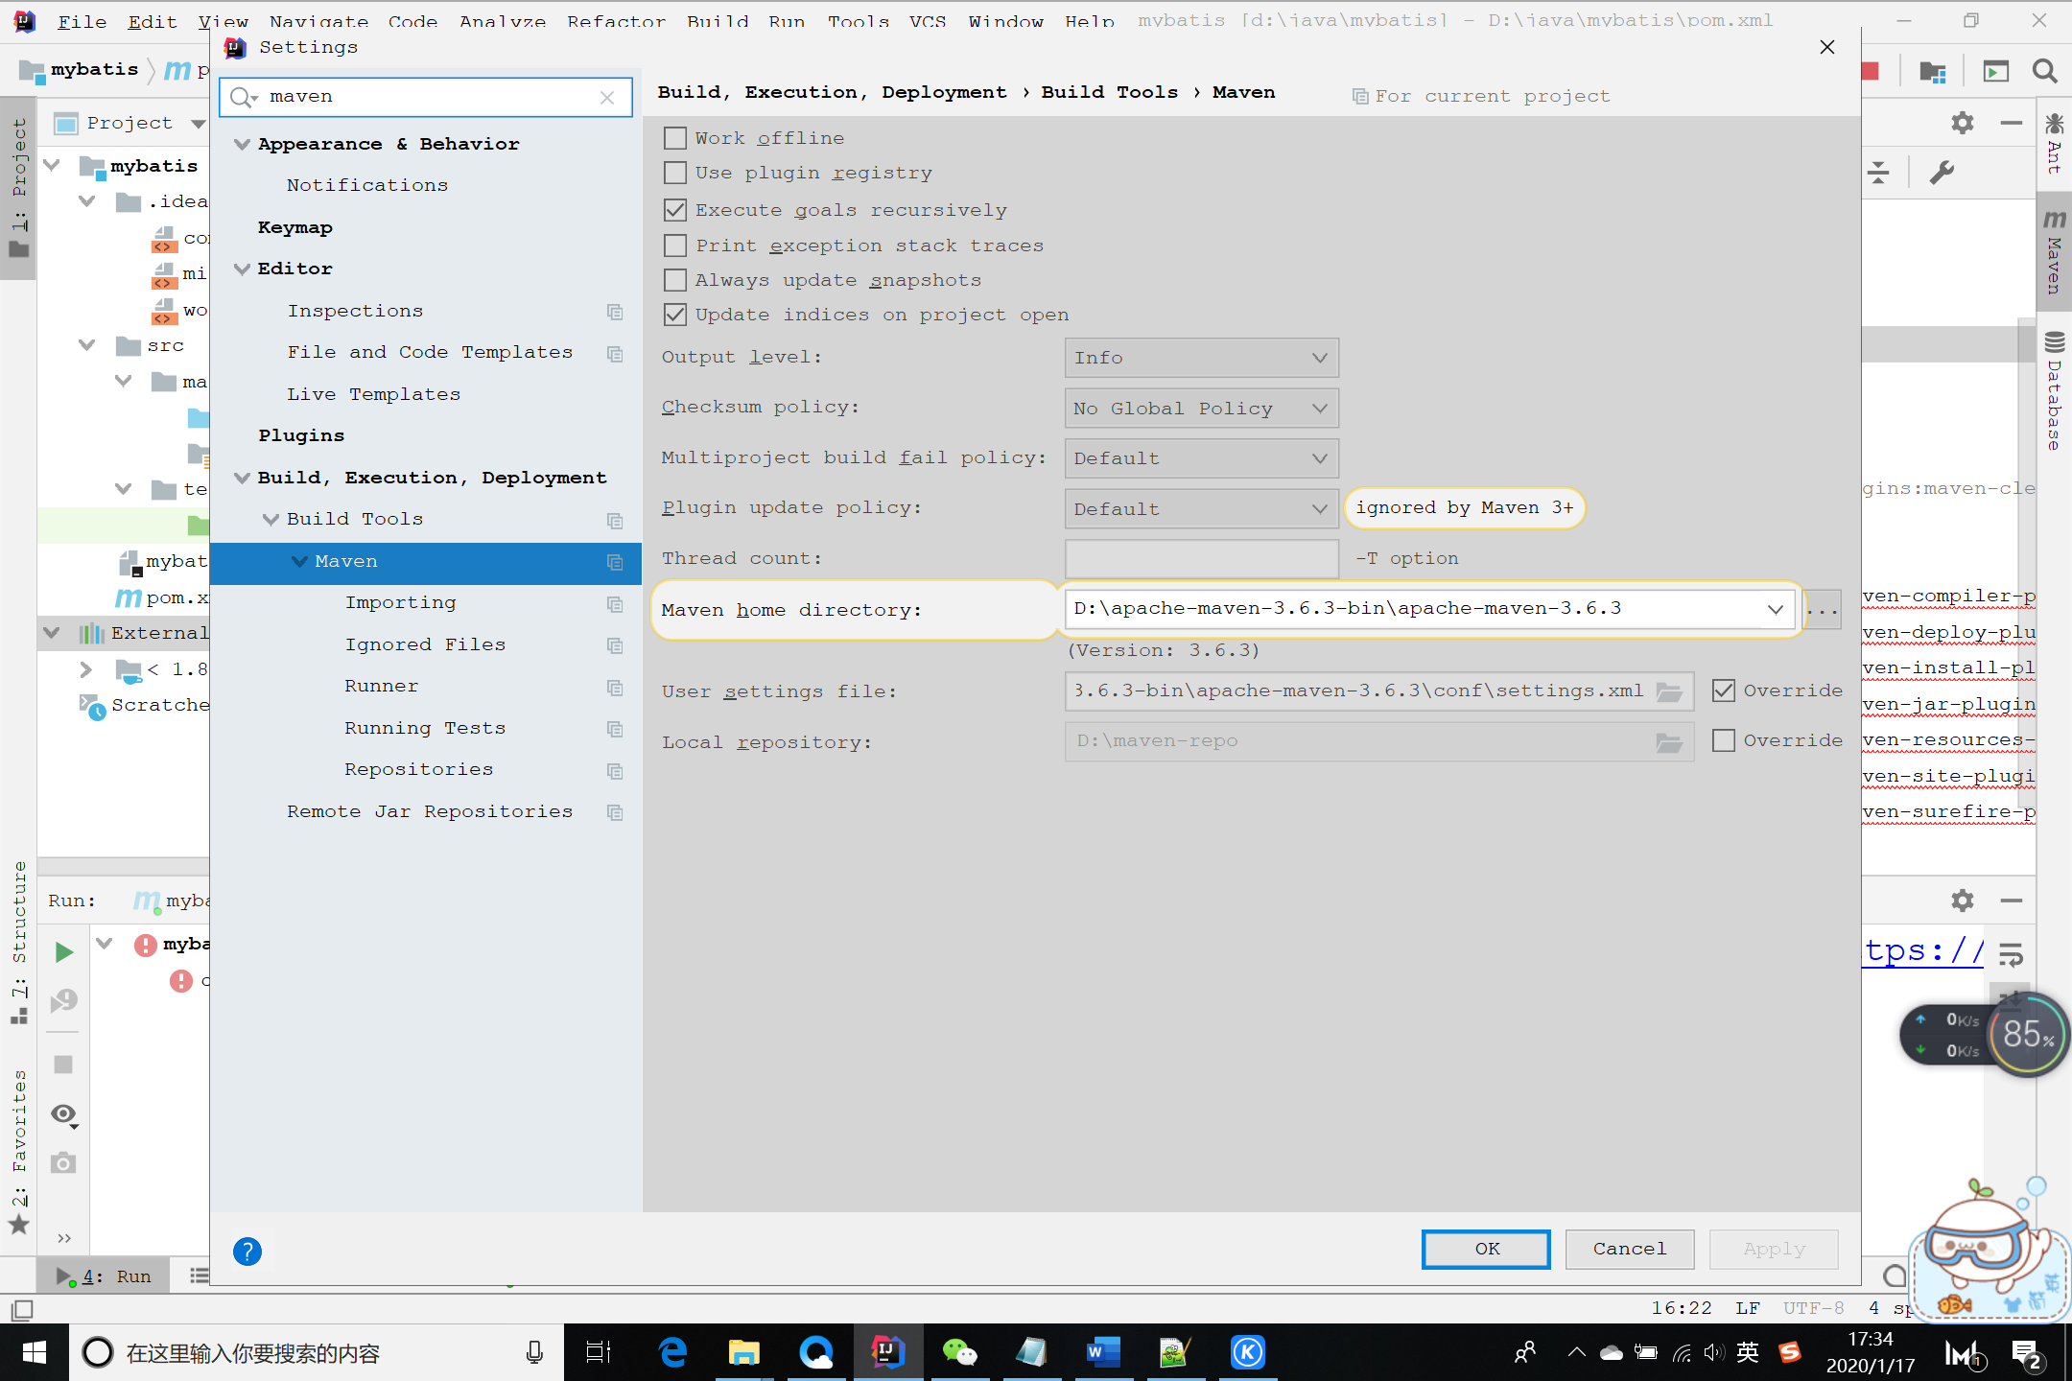The height and width of the screenshot is (1381, 2072).
Task: Click collapse all icon in Maven panel
Action: (1878, 173)
